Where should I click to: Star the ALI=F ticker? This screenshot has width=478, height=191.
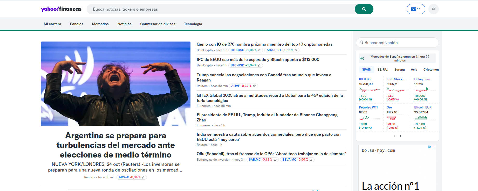[x=254, y=86]
